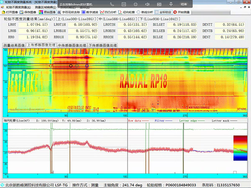The width and height of the screenshot is (251, 188).
Task: Click the LROB2H value 0.43(103.62)
Action: [x=133, y=31]
